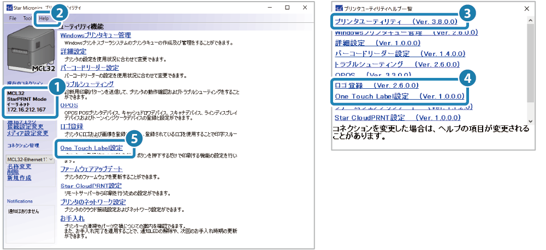This screenshot has width=546, height=250.
Task: Click the 接続設定変更 sidebar link
Action: pyautogui.click(x=26, y=127)
